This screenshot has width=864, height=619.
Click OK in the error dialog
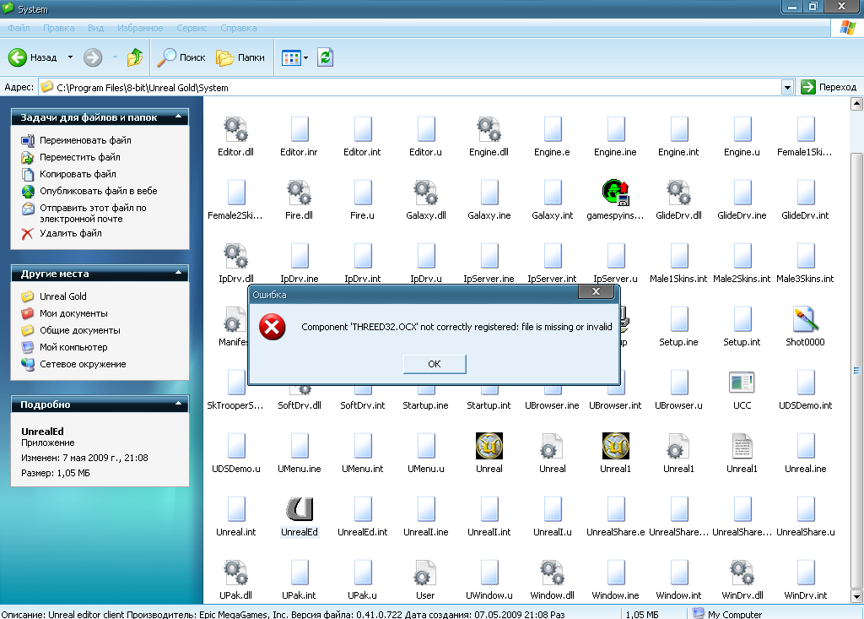click(434, 364)
